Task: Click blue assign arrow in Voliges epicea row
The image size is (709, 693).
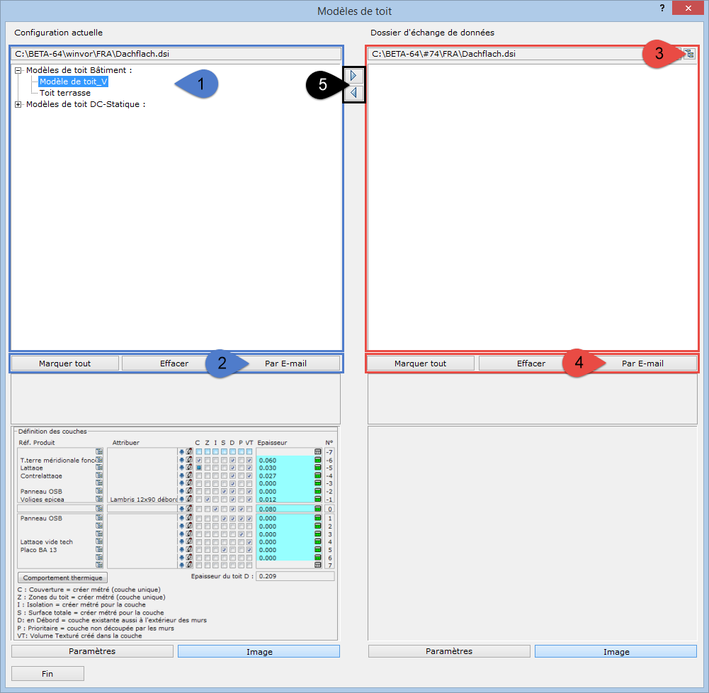Action: (x=181, y=499)
